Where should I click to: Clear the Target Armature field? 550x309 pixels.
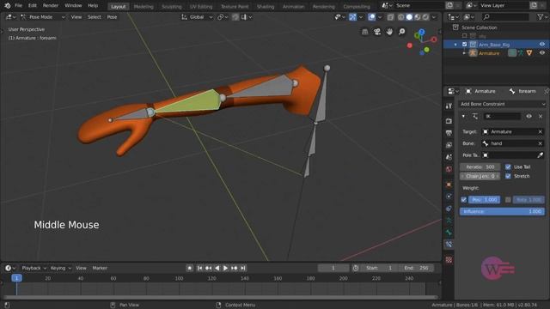pos(541,131)
